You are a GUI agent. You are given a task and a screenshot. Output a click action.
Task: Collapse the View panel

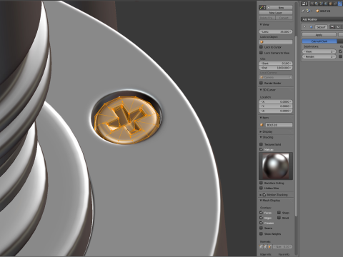coord(261,24)
